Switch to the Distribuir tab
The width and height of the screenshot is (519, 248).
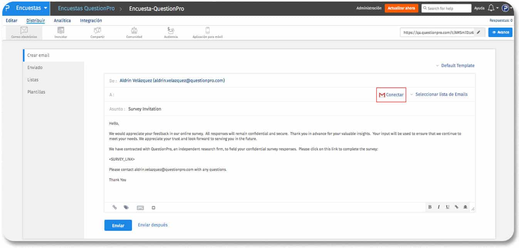tap(35, 21)
